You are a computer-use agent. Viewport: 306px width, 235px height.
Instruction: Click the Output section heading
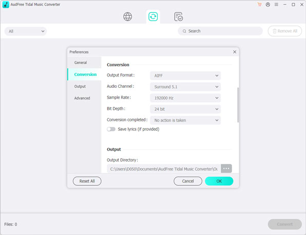(114, 149)
